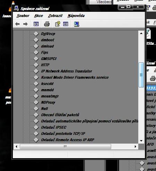This screenshot has height=171, width=156.
Task: Select the GMSIPCI driver entry
Action: pos(49,59)
